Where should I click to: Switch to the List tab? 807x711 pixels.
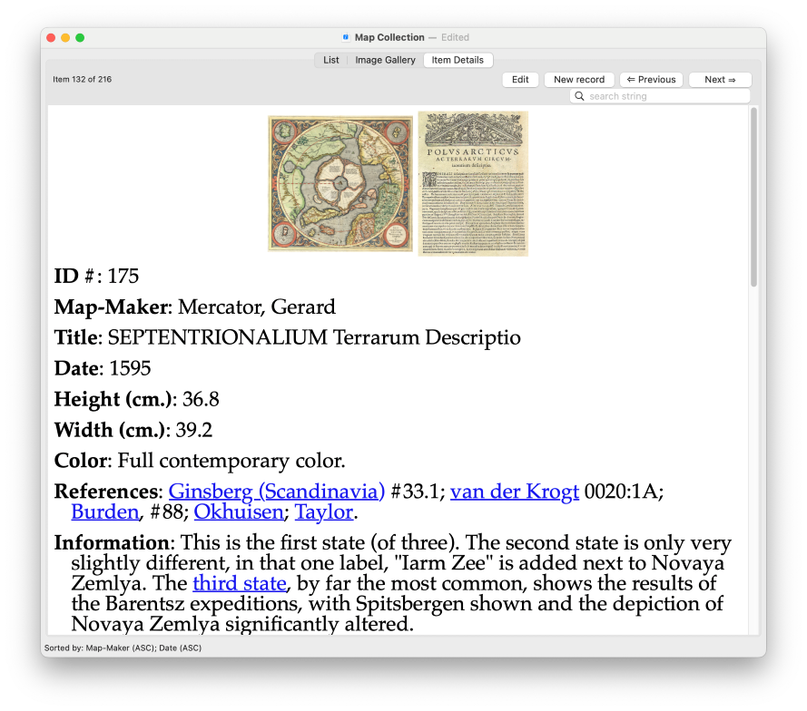pyautogui.click(x=330, y=60)
